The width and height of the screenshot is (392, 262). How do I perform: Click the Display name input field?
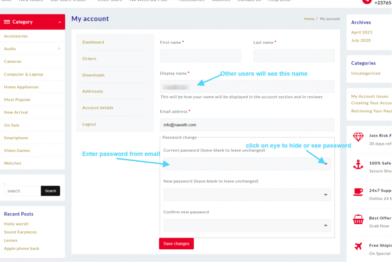coord(247,87)
